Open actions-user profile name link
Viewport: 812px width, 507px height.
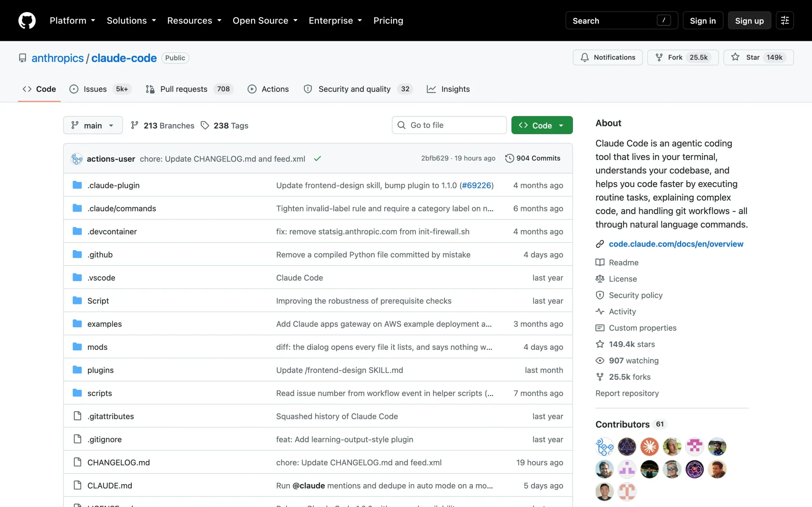point(111,159)
